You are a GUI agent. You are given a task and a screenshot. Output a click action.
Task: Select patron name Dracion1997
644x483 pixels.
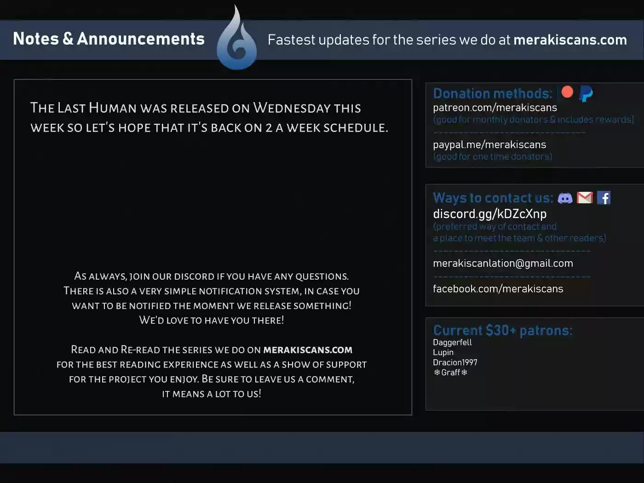[455, 362]
